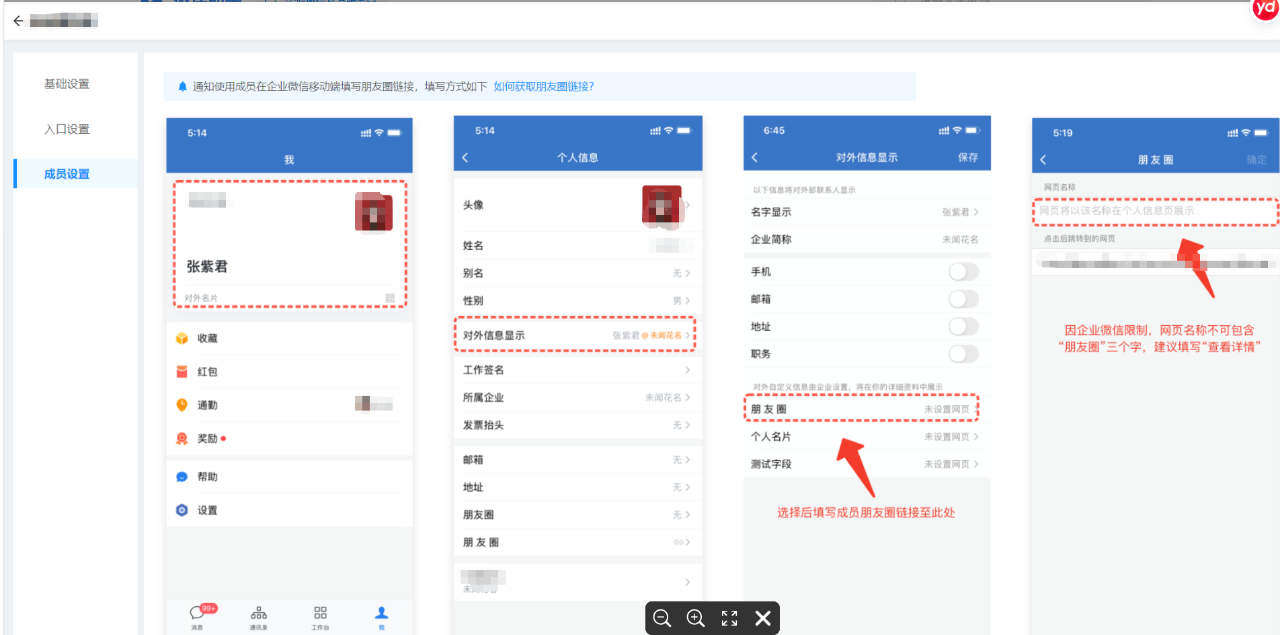Click the notification bell icon in the notice bar
The height and width of the screenshot is (635, 1280).
(x=182, y=87)
